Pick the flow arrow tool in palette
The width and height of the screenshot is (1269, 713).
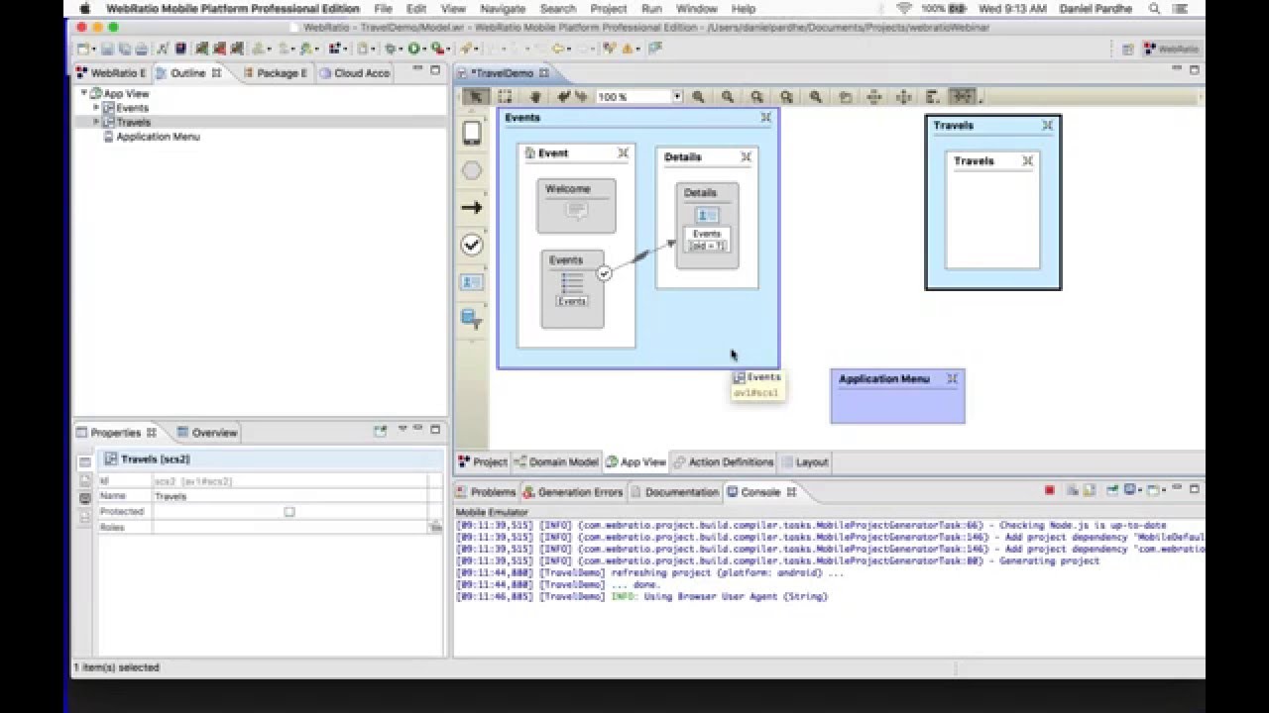(472, 208)
